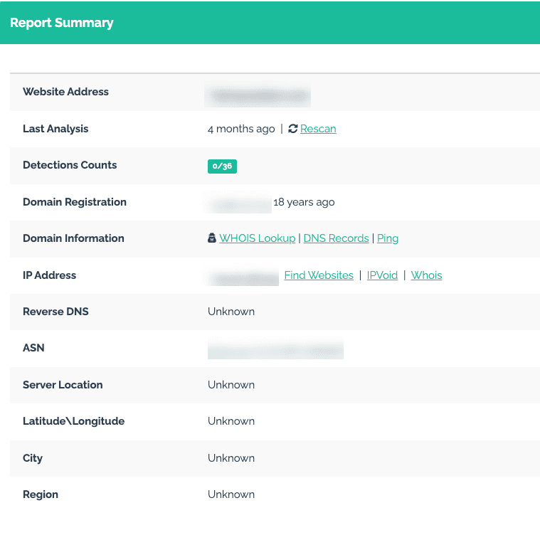The height and width of the screenshot is (535, 540).
Task: Click the Unknown value for Latitude\Longitude
Action: click(231, 421)
